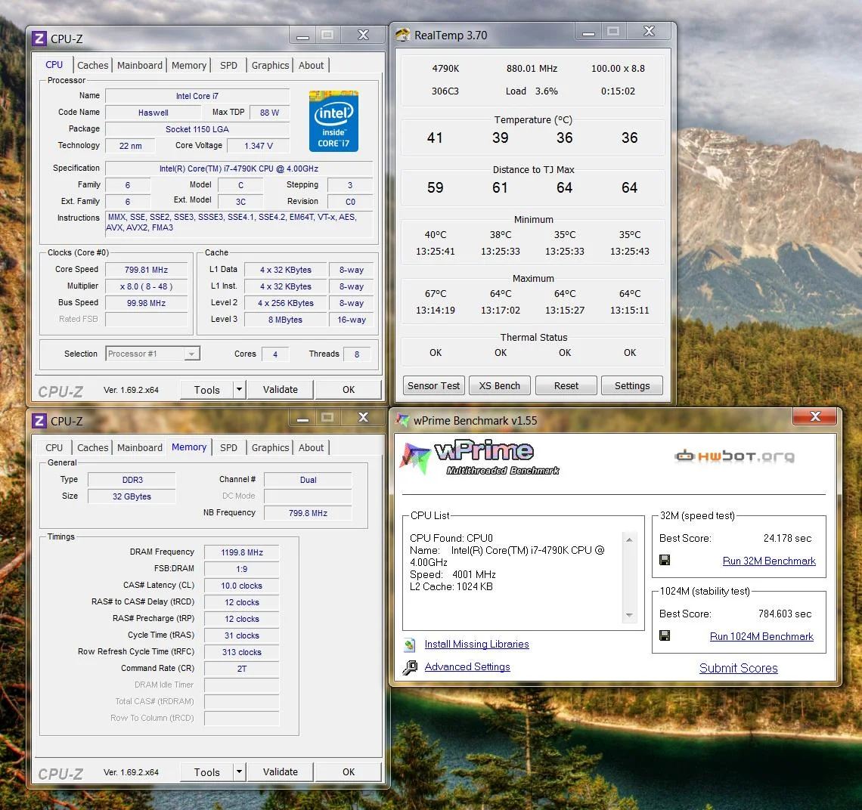862x810 pixels.
Task: Click the wPrime Multithreaded Benchmark logo
Action: (479, 457)
